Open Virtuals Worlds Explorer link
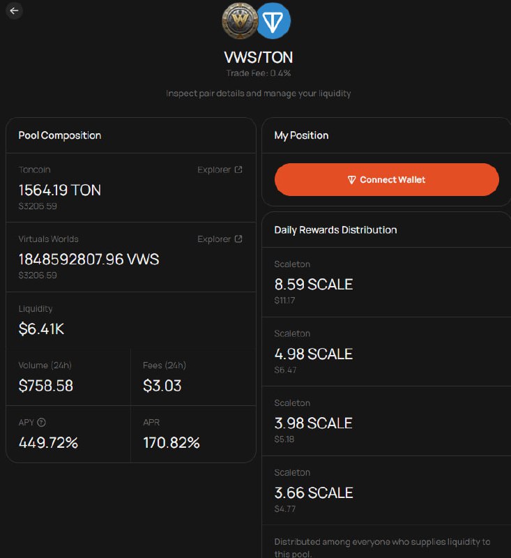This screenshot has width=511, height=558. pos(214,239)
